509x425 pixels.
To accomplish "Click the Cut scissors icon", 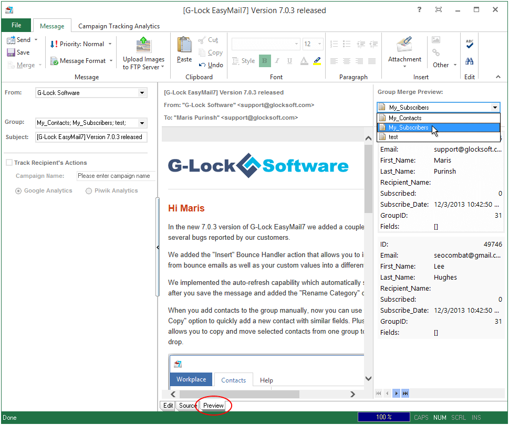I will click(202, 40).
